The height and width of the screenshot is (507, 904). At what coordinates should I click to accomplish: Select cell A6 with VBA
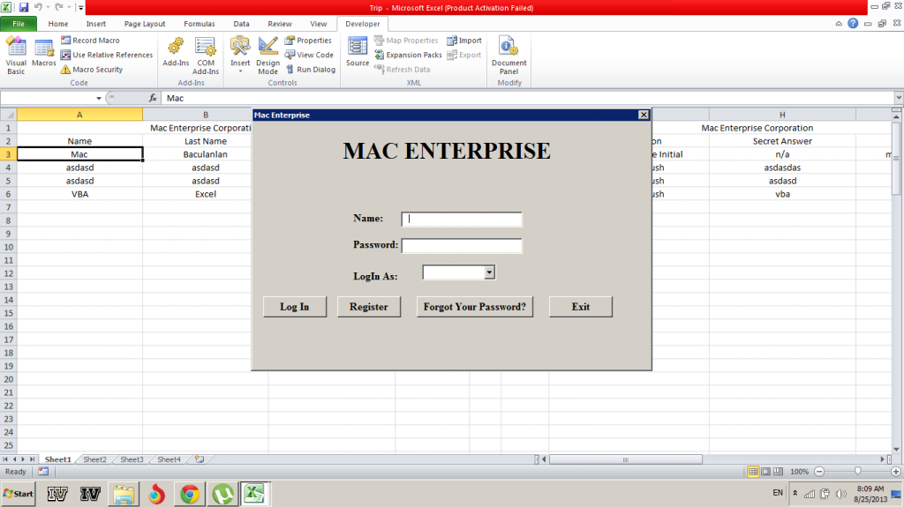pos(79,194)
